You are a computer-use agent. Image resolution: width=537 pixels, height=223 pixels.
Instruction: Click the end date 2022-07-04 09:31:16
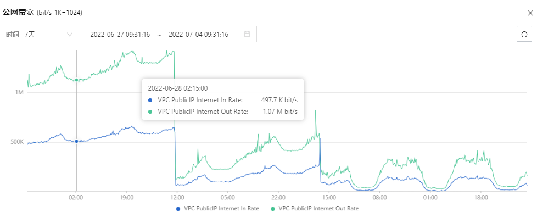[x=198, y=34]
